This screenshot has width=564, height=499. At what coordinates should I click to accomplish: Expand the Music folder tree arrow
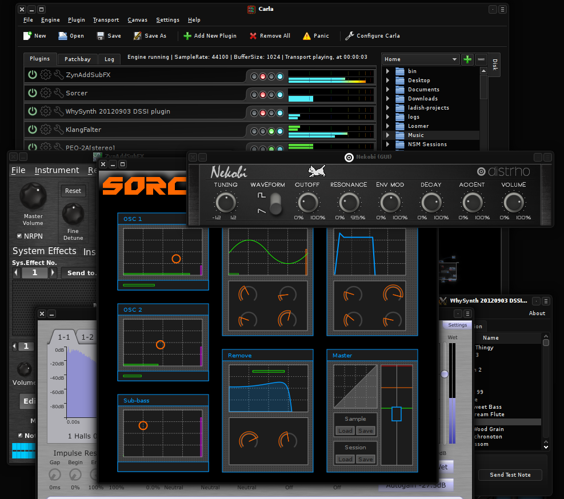point(387,135)
